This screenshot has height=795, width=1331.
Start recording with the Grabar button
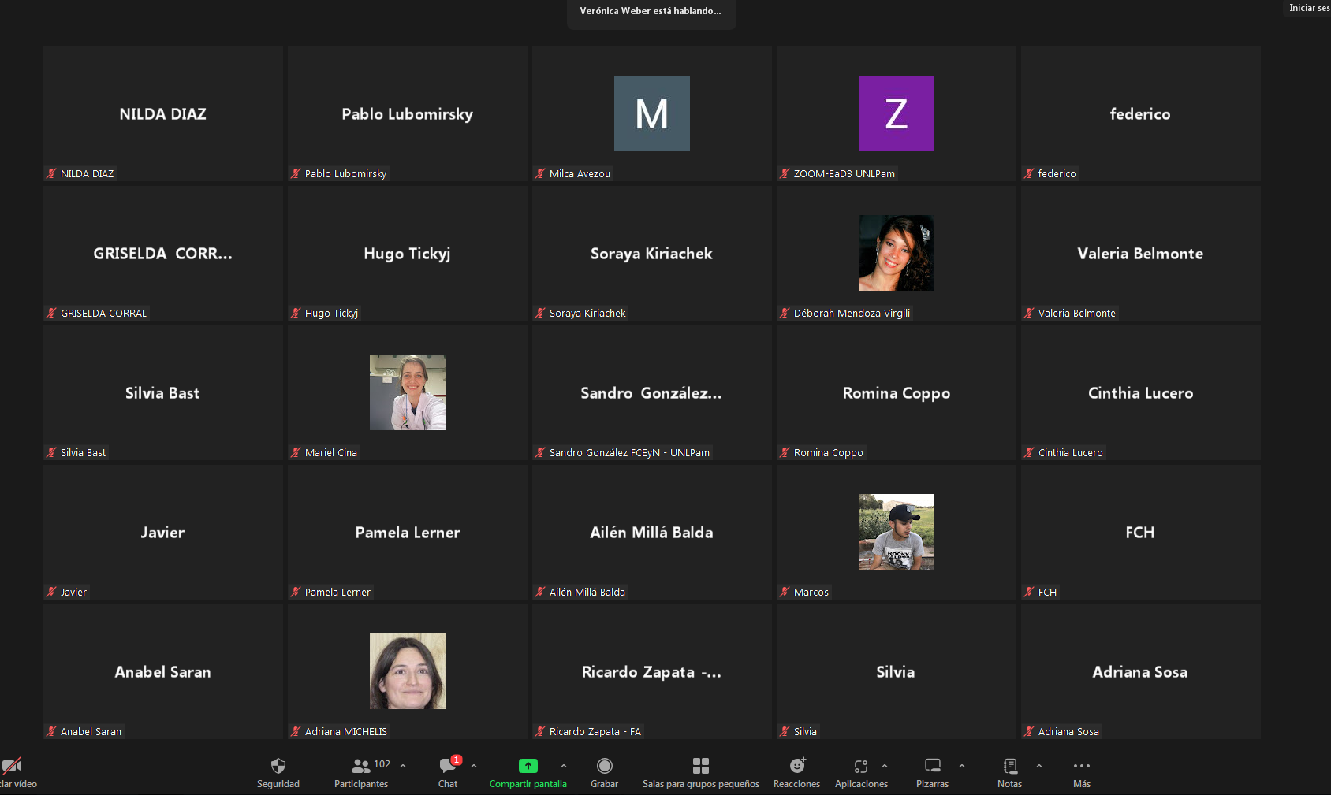coord(604,773)
